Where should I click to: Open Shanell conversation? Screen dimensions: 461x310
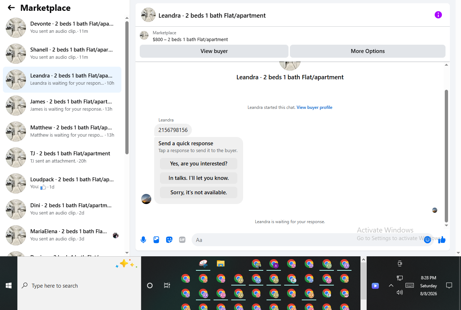tap(62, 54)
